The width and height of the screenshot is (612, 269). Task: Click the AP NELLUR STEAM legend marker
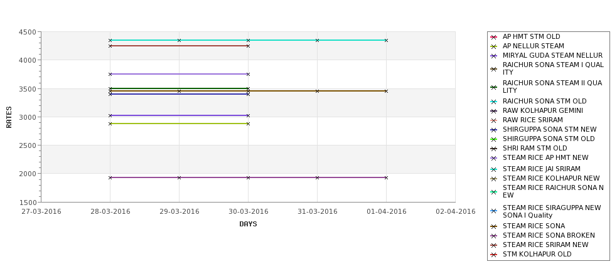tap(494, 46)
